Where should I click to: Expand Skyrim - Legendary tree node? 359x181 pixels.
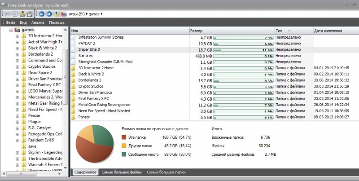pos(18,153)
